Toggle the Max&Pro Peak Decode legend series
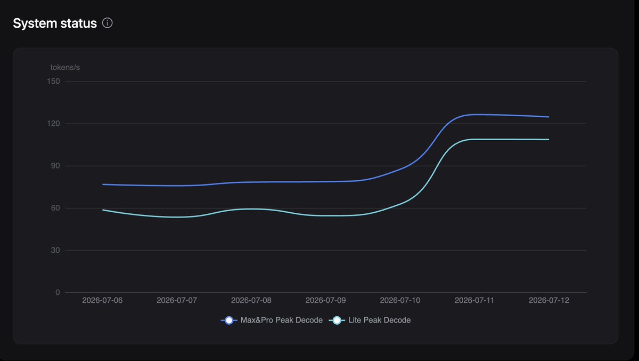The height and width of the screenshot is (361, 639). [272, 320]
